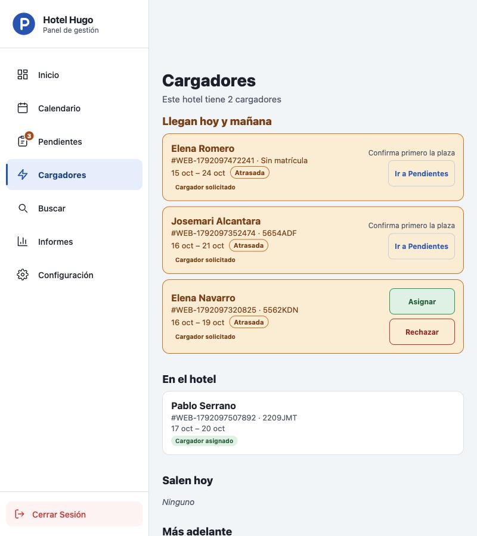Click Cargador solicitado under Elena Navarro
Screen dimensions: 477x536
(205, 336)
